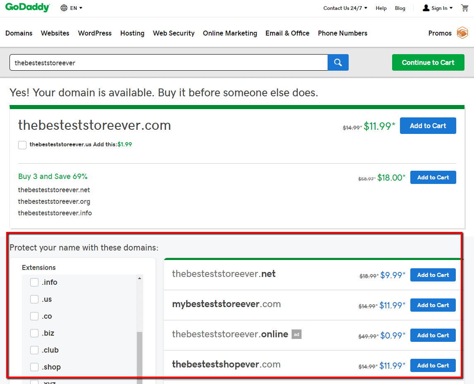Click the GoDaddy logo

click(26, 7)
